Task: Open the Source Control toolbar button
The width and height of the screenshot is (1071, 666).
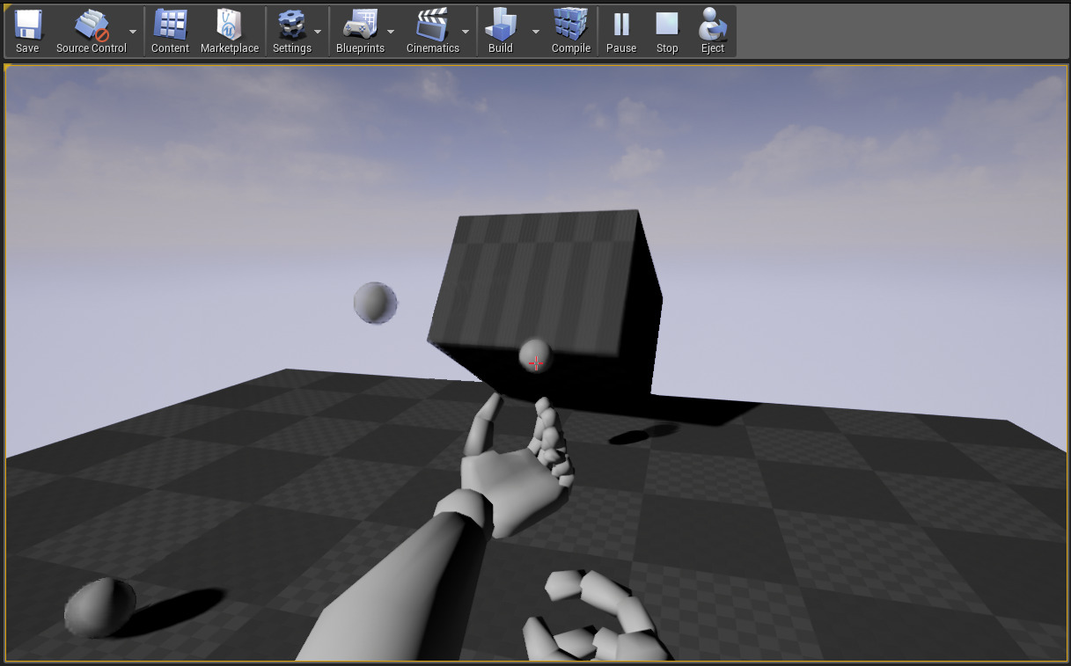Action: click(92, 32)
